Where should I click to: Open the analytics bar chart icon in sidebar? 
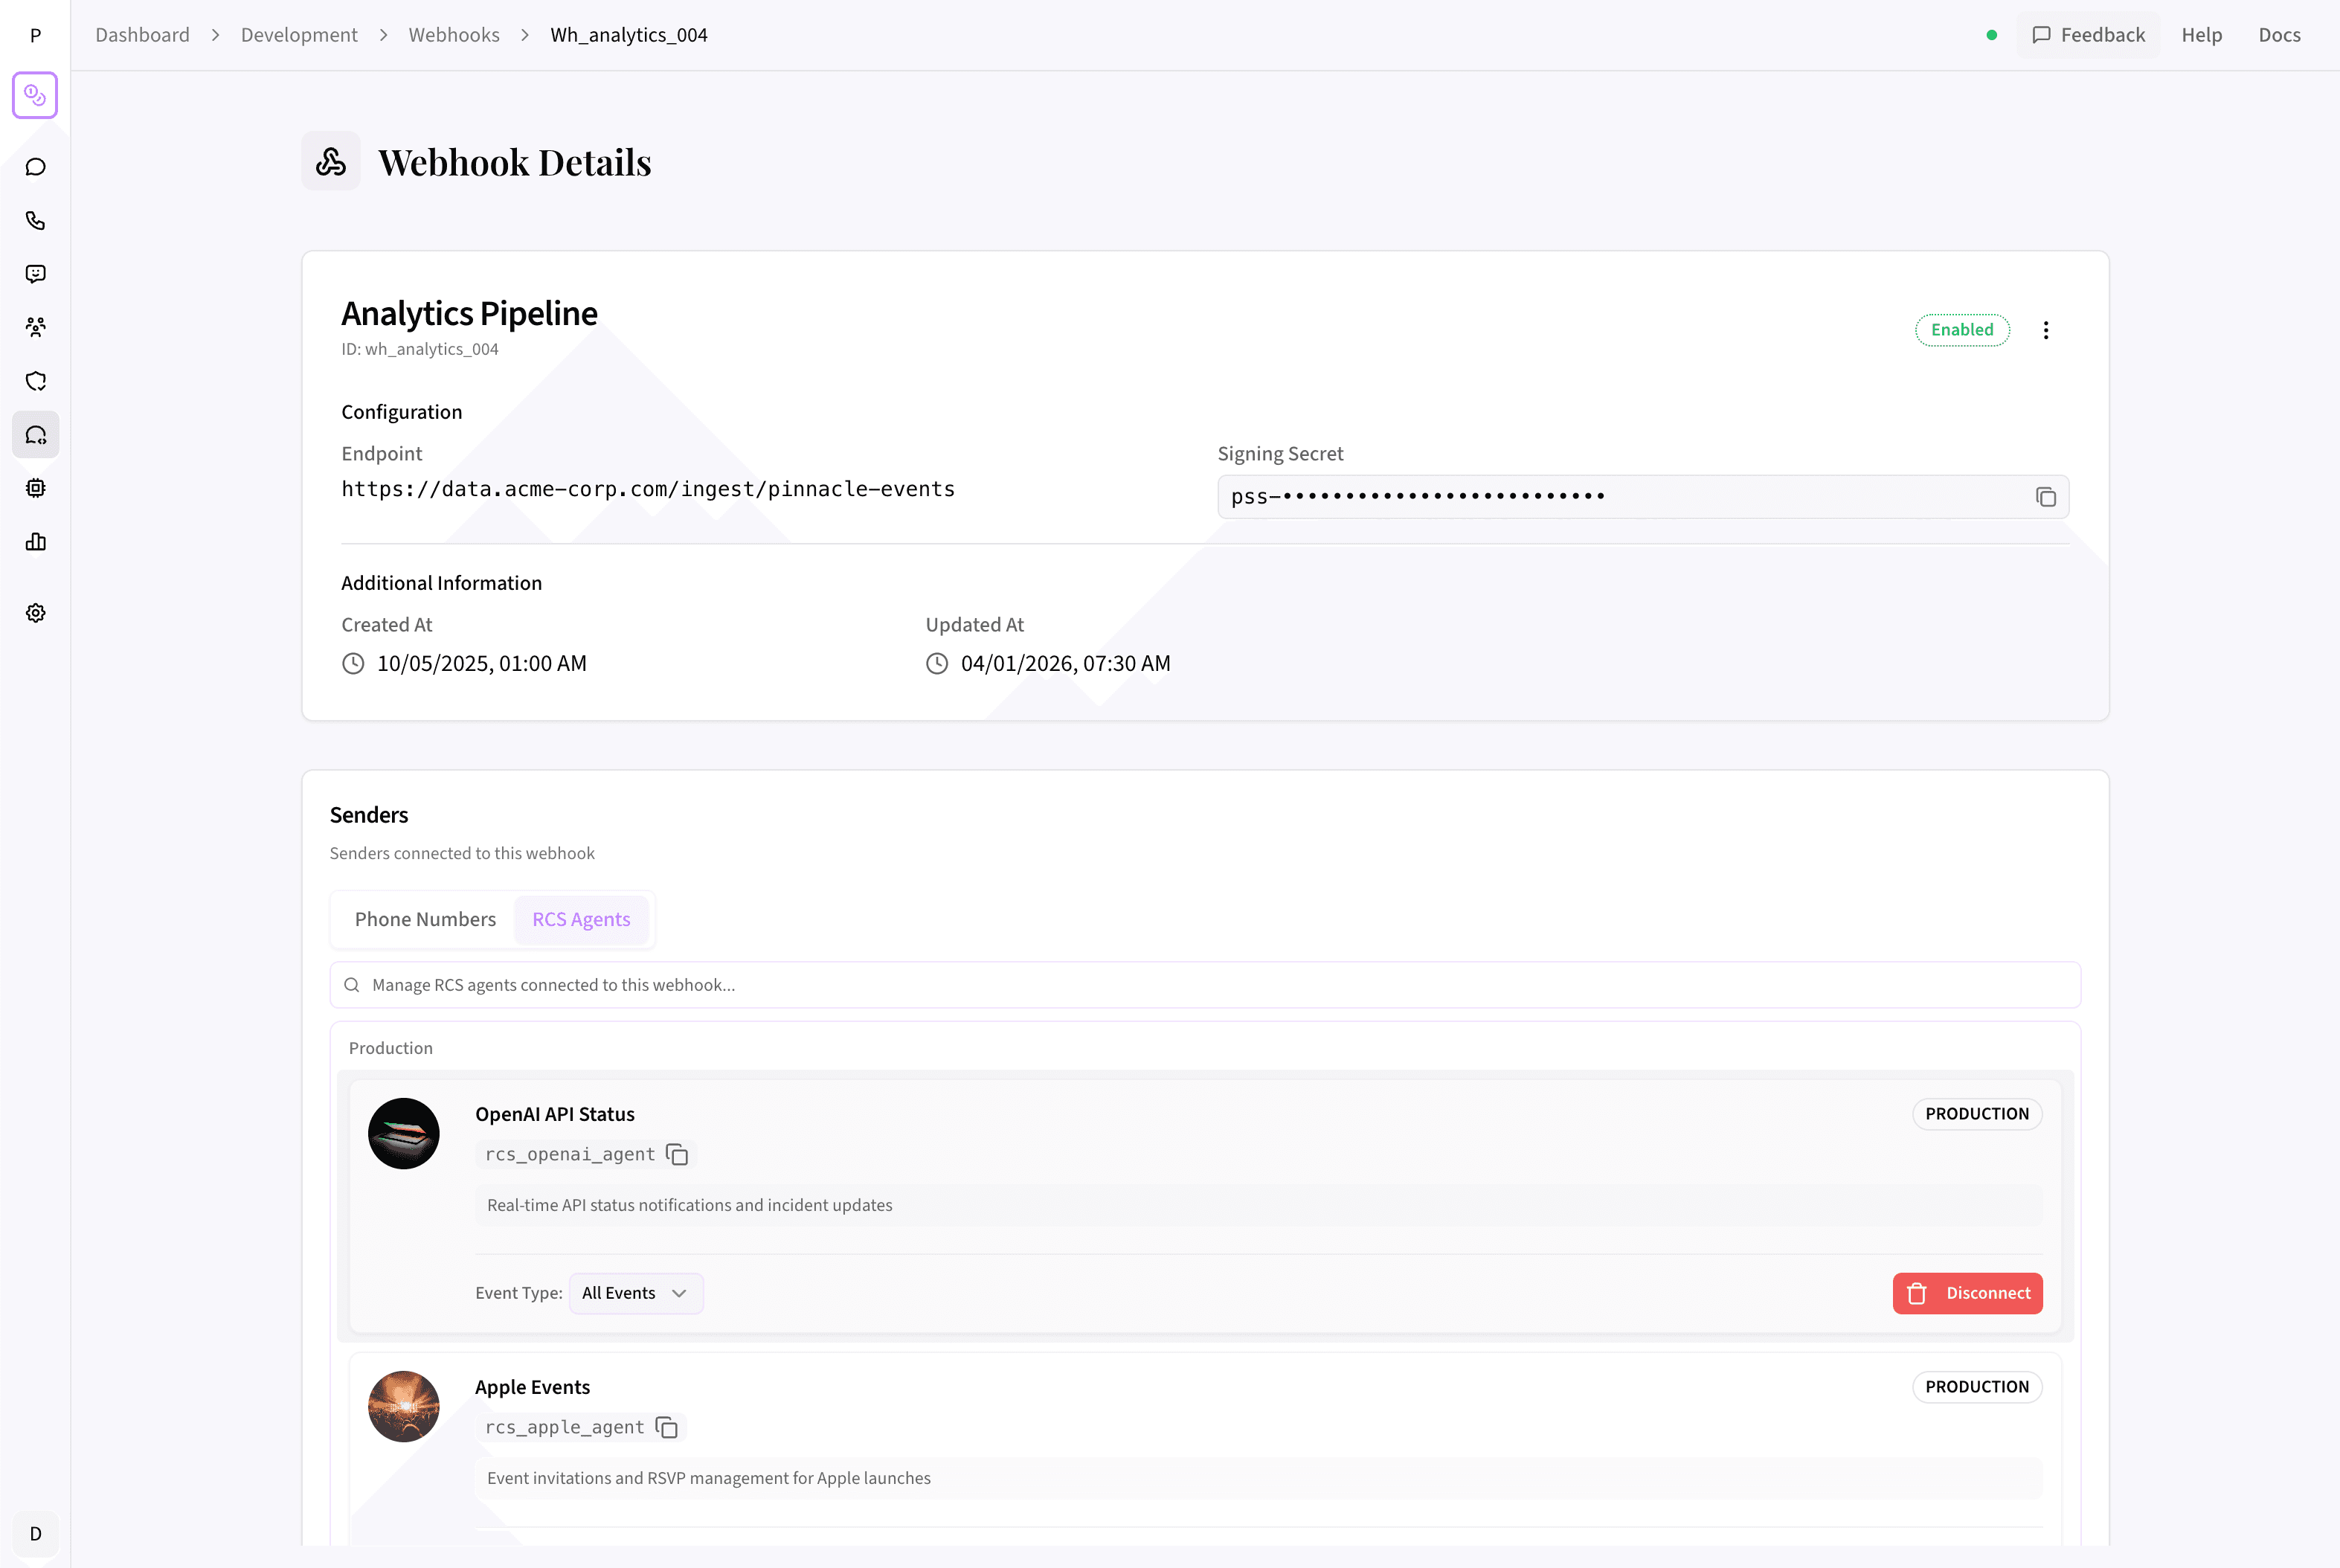pos(35,541)
